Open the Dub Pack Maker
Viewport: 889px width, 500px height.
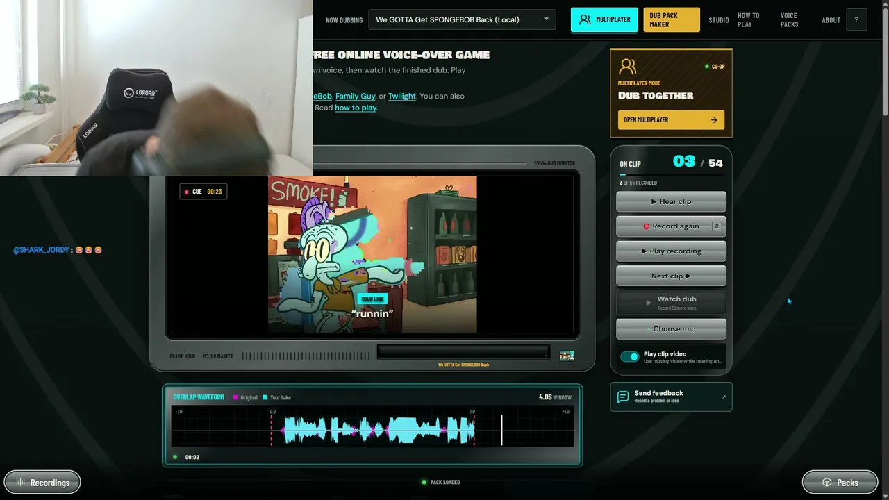[x=672, y=19]
